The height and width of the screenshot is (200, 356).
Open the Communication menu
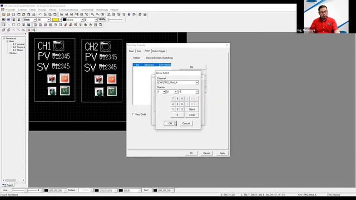click(x=68, y=10)
